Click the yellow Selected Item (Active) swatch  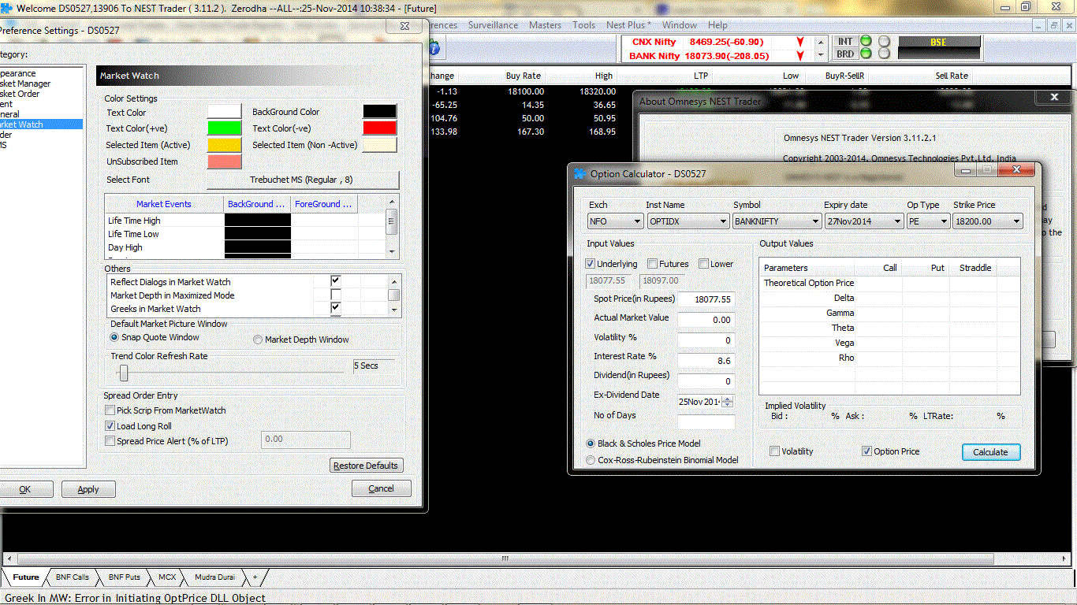(x=225, y=145)
